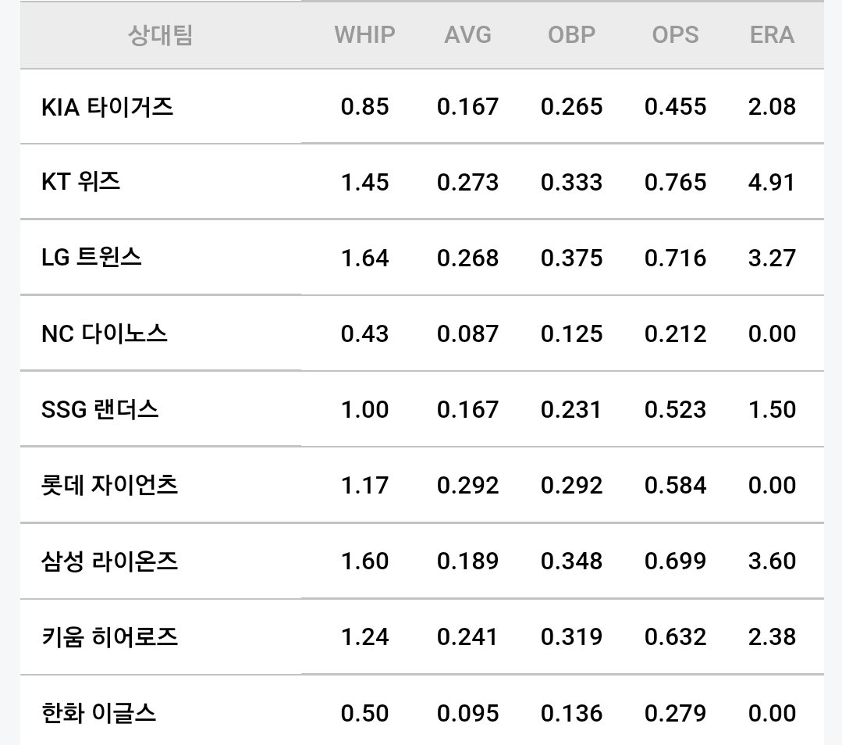
Task: Select the KT 위즈 team row
Action: coord(421,182)
